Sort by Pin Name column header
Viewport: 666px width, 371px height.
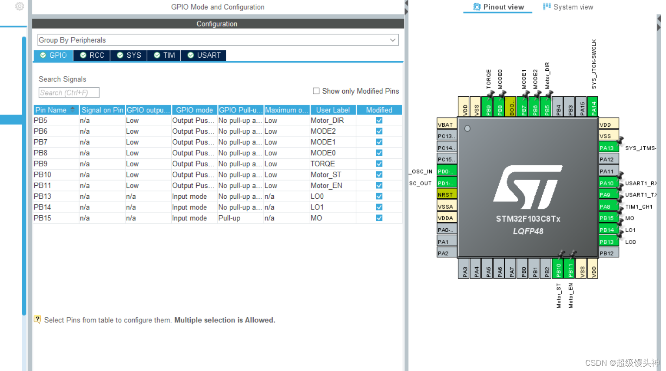(x=56, y=110)
